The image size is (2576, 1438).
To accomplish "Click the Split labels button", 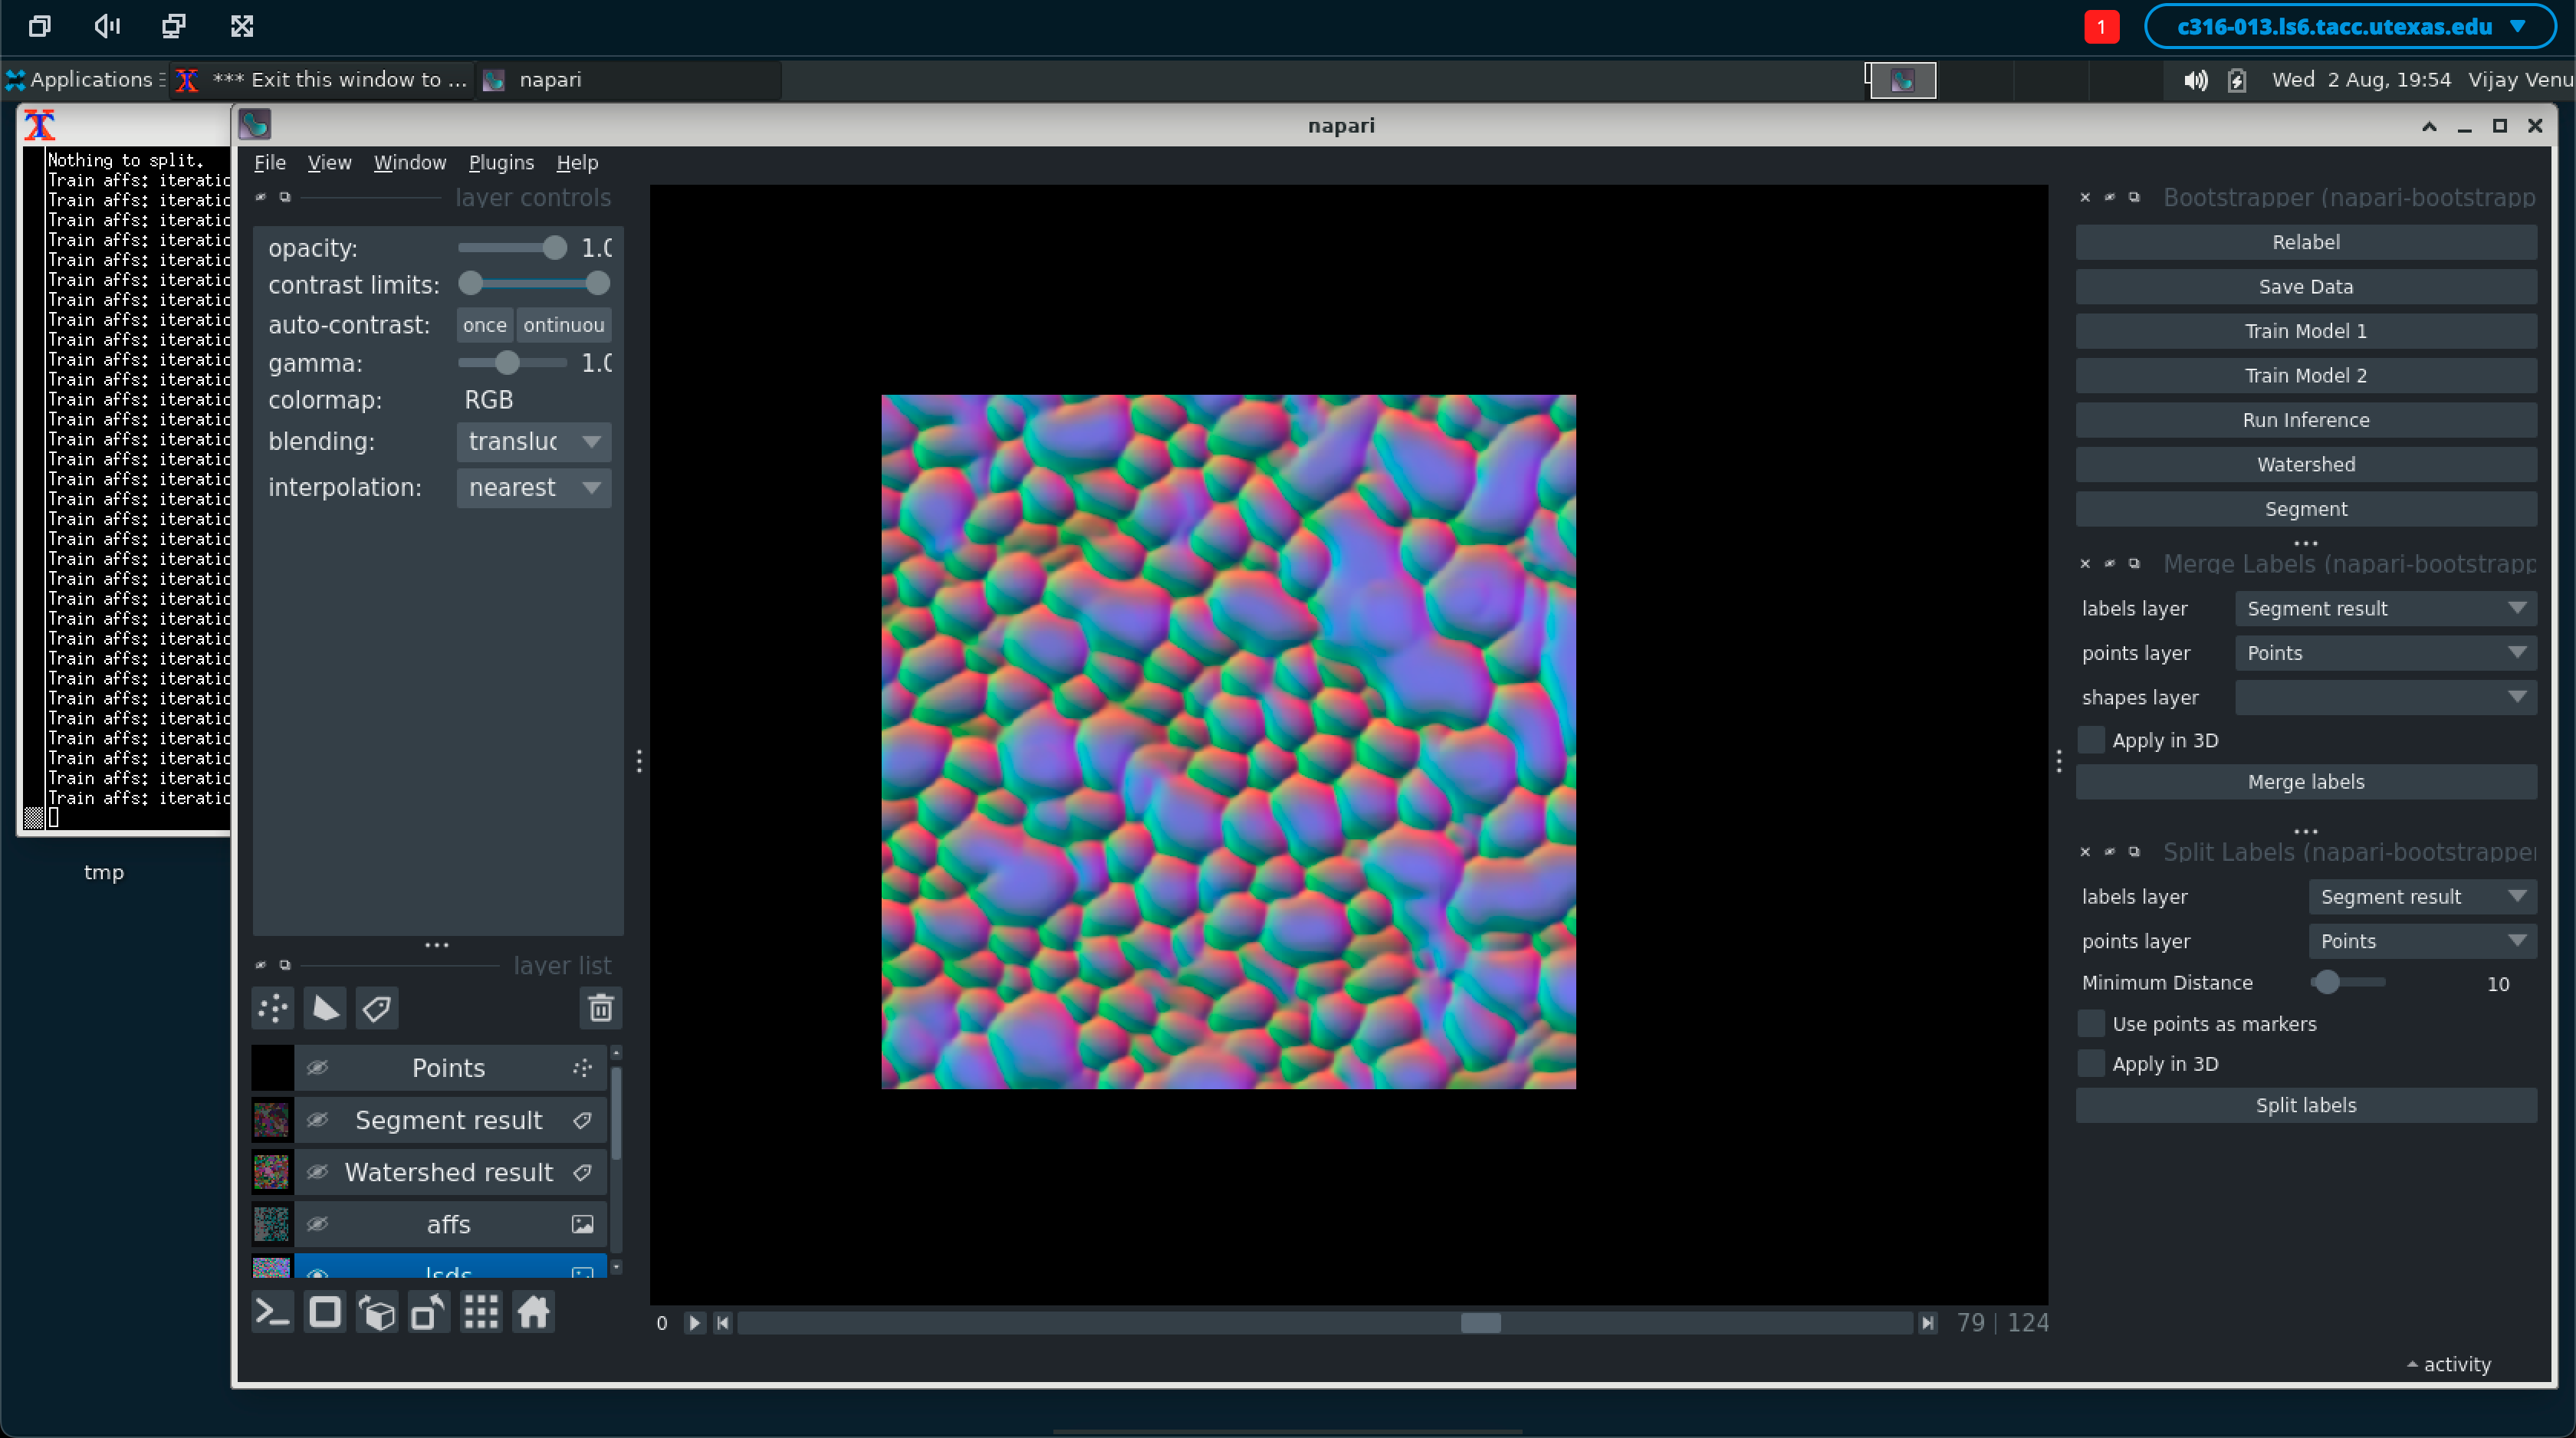I will [x=2305, y=1105].
